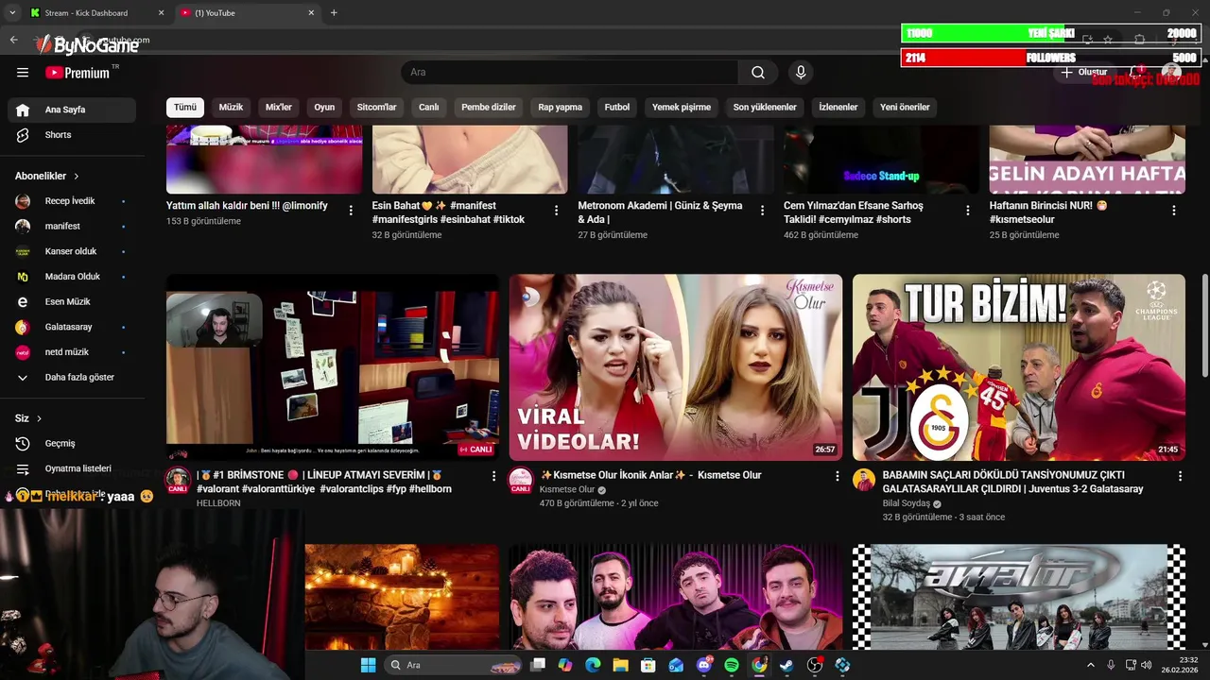This screenshot has height=680, width=1210.
Task: Open more options for BRIMSTONE live video
Action: pyautogui.click(x=493, y=477)
